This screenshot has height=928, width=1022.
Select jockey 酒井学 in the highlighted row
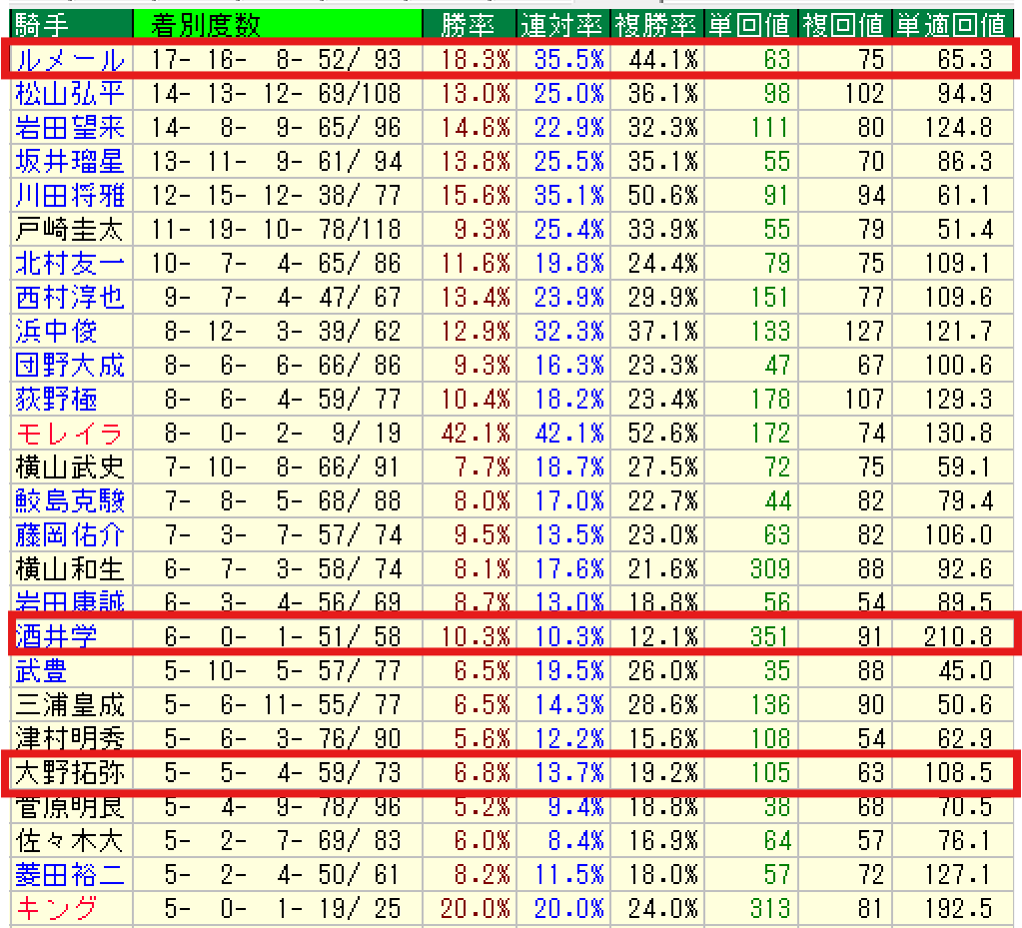coord(56,636)
